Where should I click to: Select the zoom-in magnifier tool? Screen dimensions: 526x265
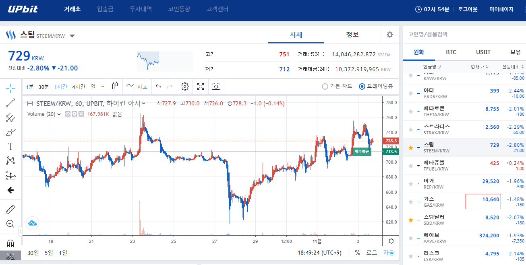coord(10,224)
